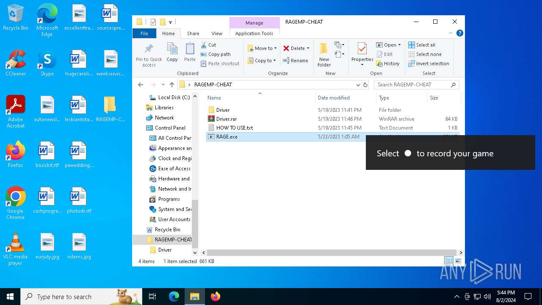Viewport: 542px width, 305px height.
Task: Rename the selected item
Action: point(296,61)
